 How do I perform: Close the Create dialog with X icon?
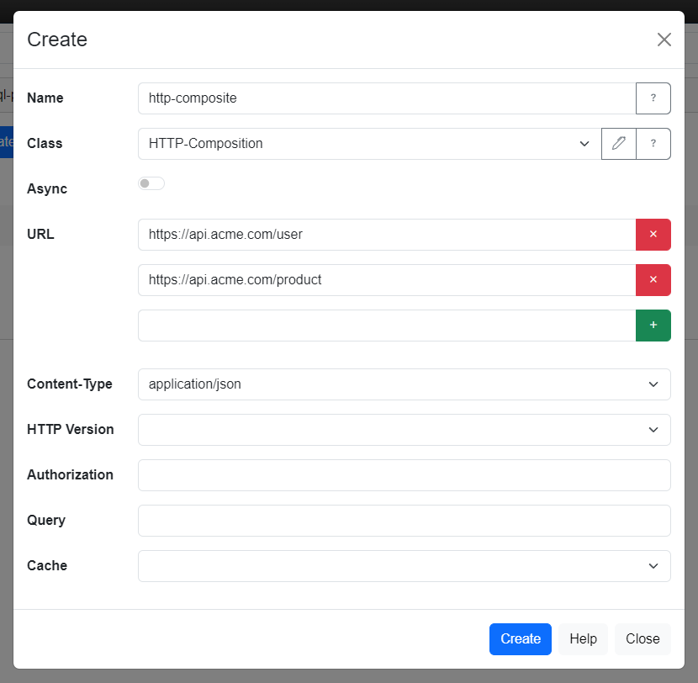coord(664,40)
